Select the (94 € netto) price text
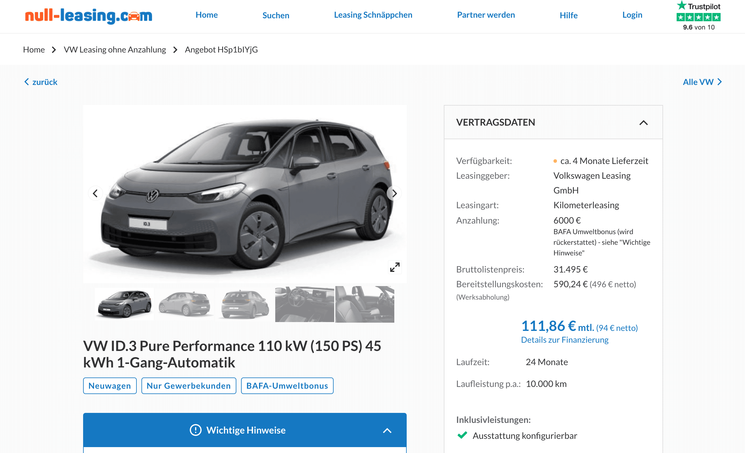 click(x=617, y=328)
